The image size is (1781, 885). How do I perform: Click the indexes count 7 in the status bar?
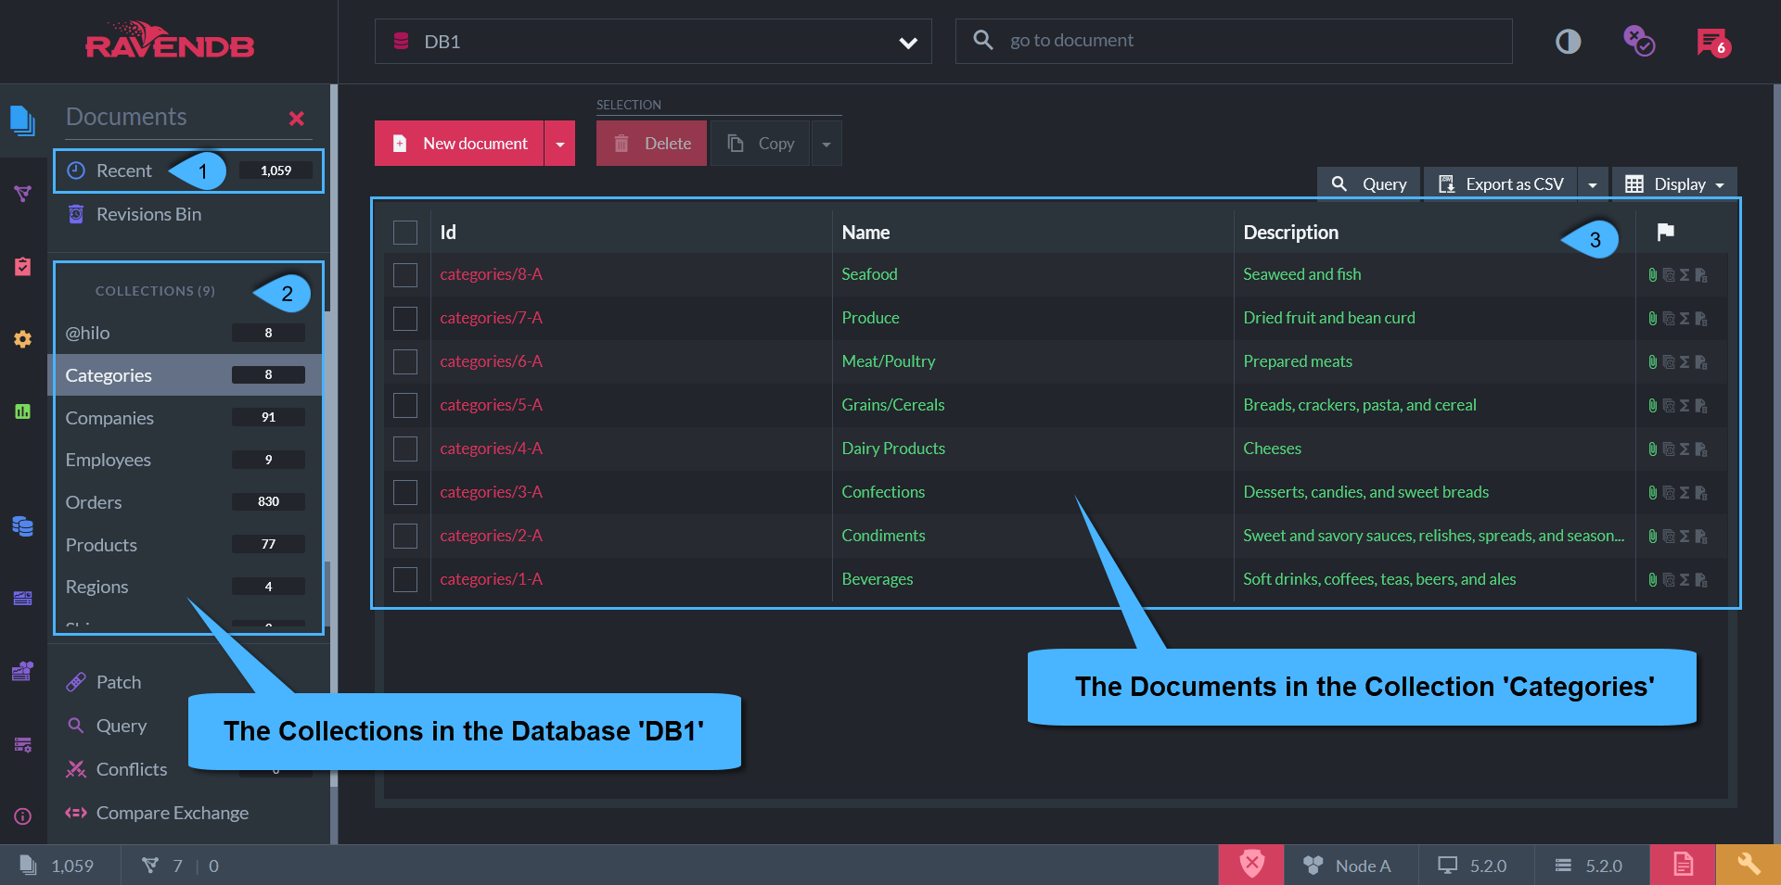(162, 866)
